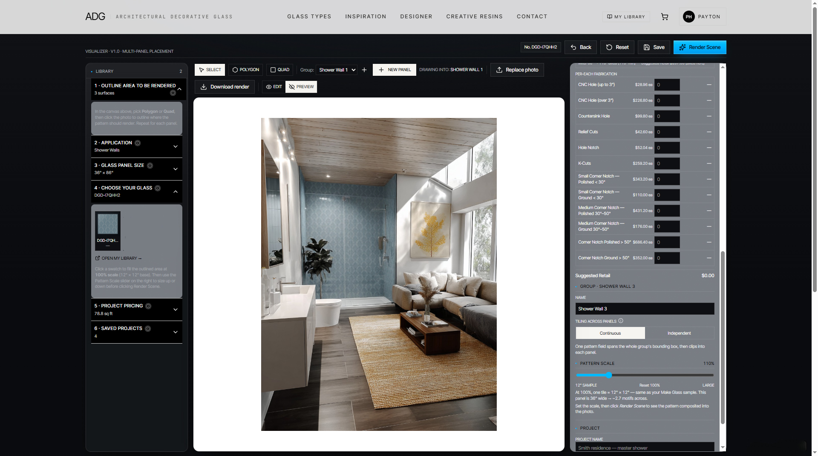Click info icon next to Project Pricing
The image size is (818, 456).
[148, 306]
